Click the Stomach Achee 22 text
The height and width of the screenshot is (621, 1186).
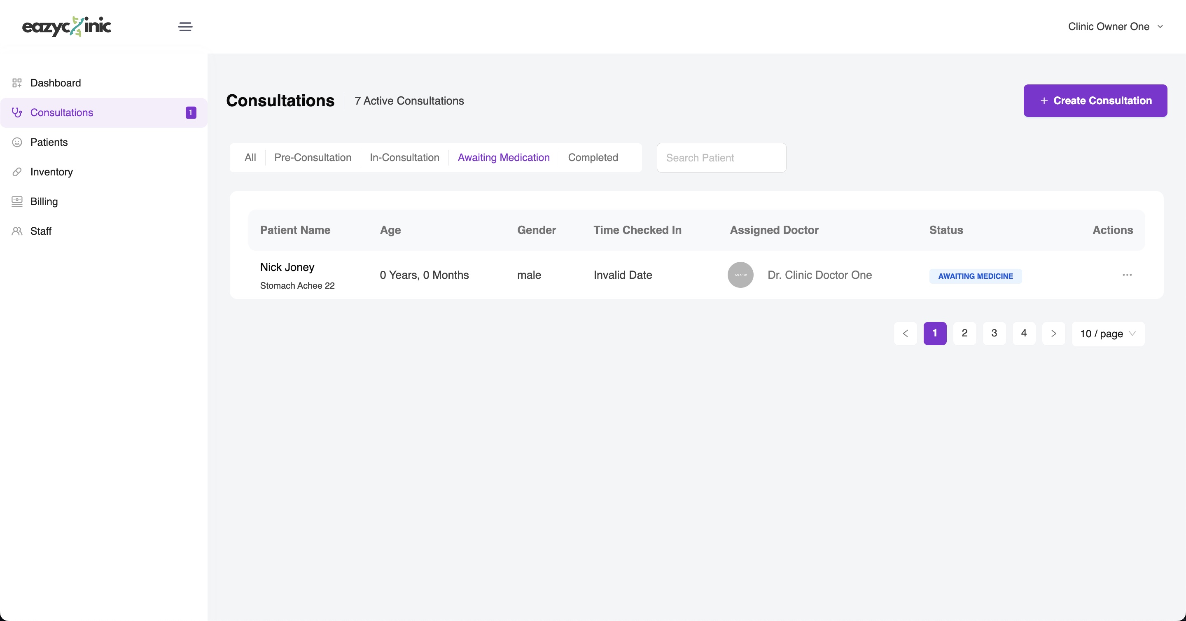tap(297, 286)
